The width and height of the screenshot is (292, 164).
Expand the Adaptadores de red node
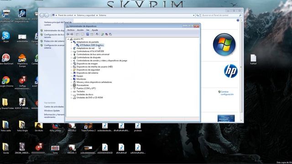tap(71, 48)
